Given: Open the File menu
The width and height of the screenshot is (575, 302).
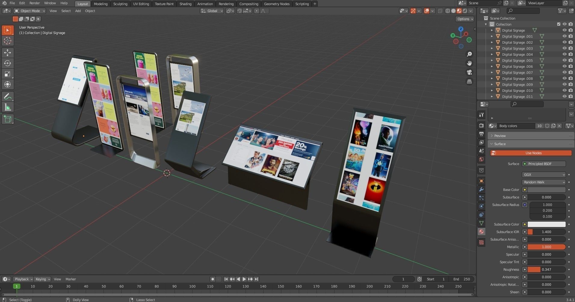Looking at the screenshot, I should pyautogui.click(x=12, y=3).
